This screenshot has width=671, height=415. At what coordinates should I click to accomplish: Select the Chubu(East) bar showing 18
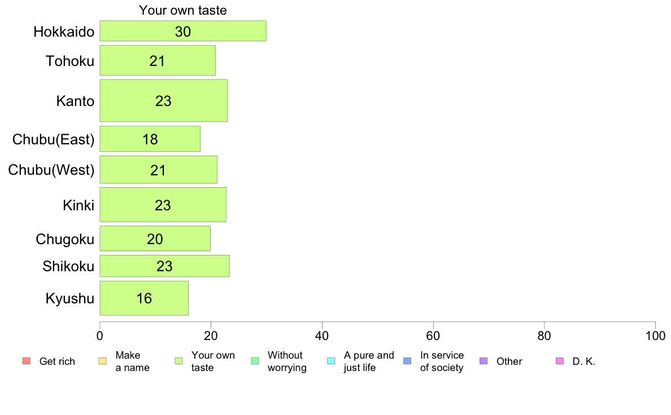(x=150, y=139)
